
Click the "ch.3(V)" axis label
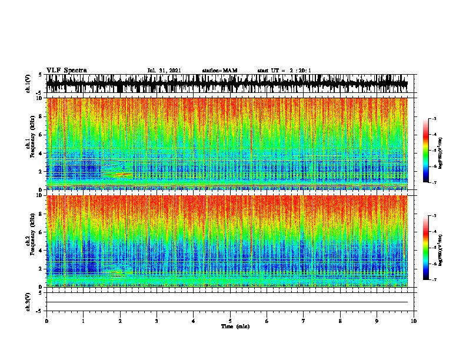point(28,302)
